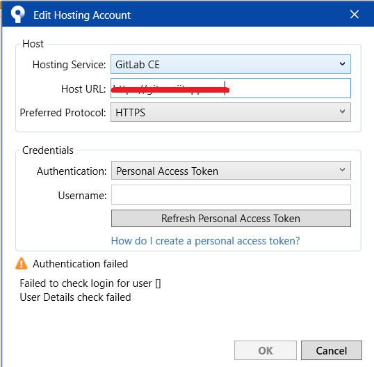Click the 'Credentials' group heading
The height and width of the screenshot is (367, 374).
(48, 150)
